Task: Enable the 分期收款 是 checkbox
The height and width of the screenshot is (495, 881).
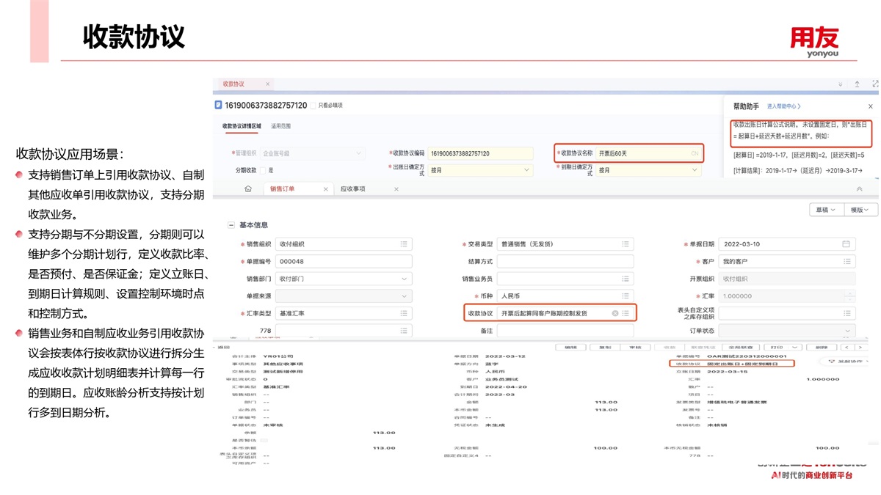Action: (x=263, y=170)
